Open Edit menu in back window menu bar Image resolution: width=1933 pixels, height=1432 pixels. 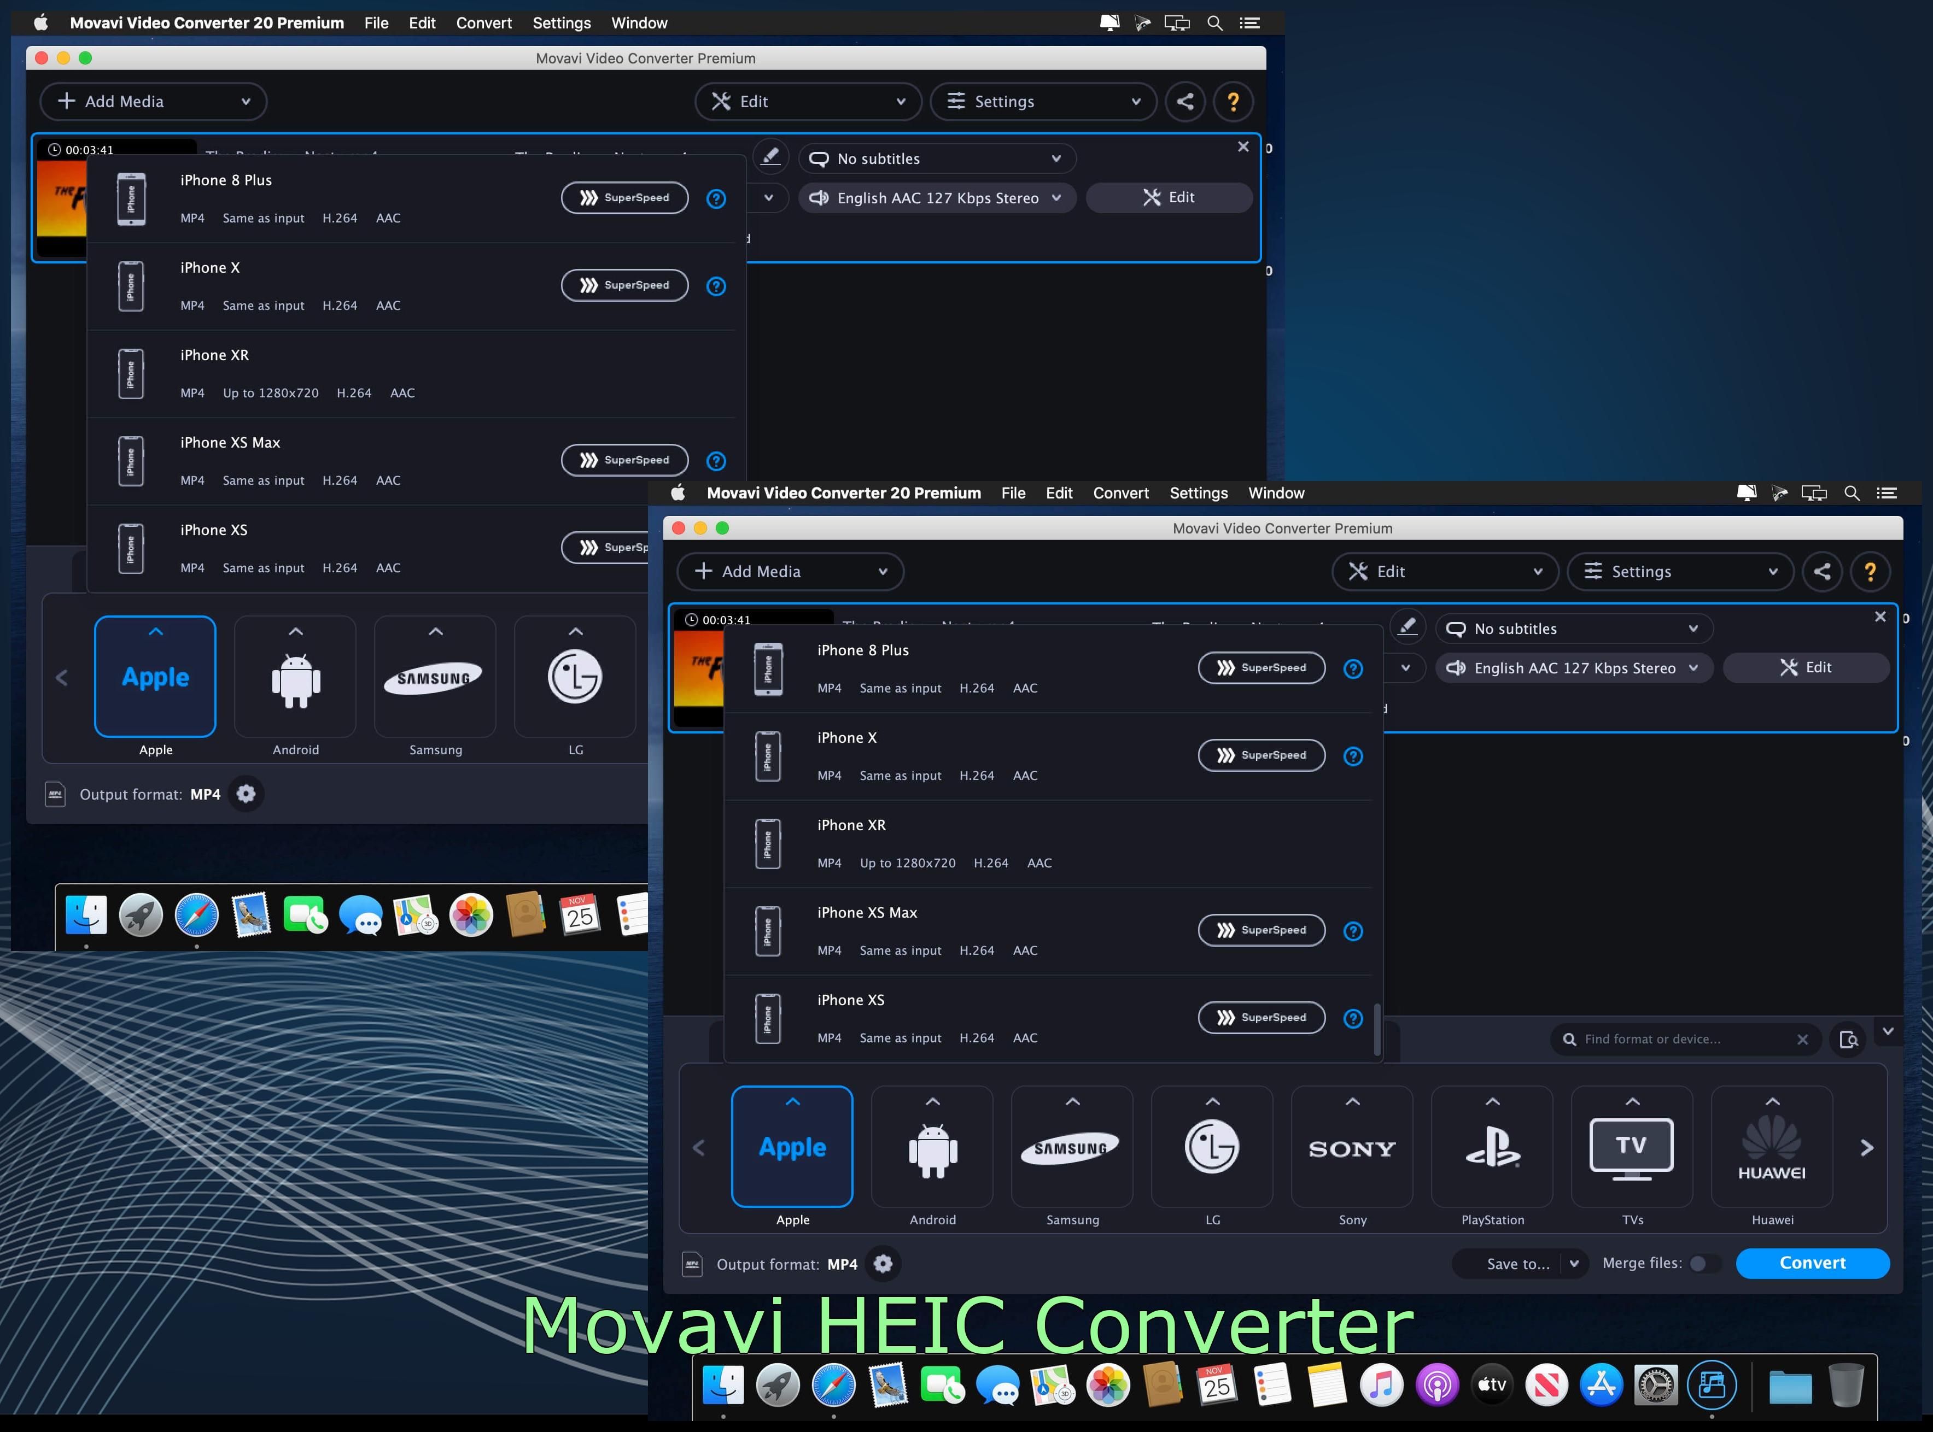(x=422, y=24)
